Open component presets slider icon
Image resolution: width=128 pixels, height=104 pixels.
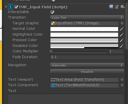click(x=117, y=7)
